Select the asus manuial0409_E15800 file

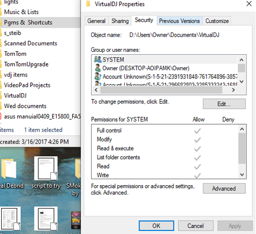(x=42, y=116)
